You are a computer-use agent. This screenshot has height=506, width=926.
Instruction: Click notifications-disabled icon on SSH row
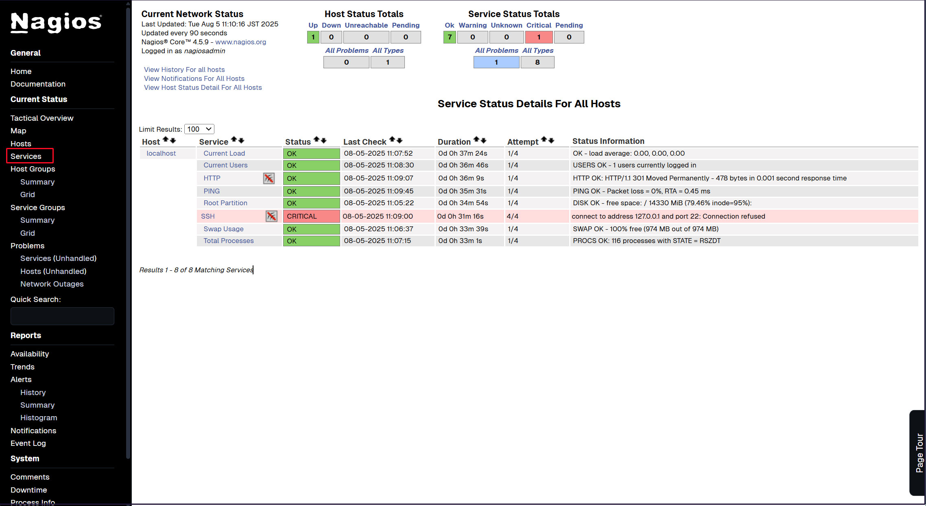click(x=271, y=216)
